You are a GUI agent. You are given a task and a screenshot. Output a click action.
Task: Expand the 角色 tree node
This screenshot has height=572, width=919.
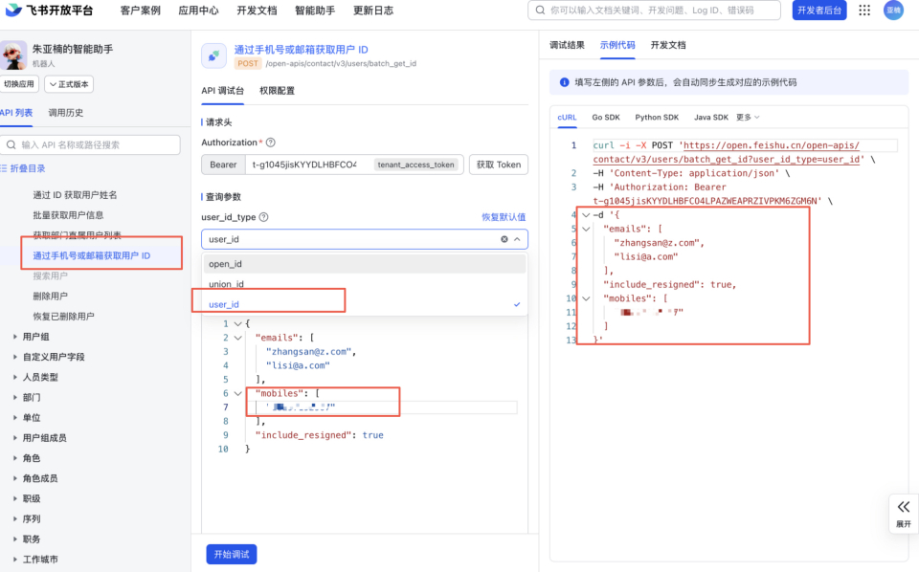[x=14, y=458]
